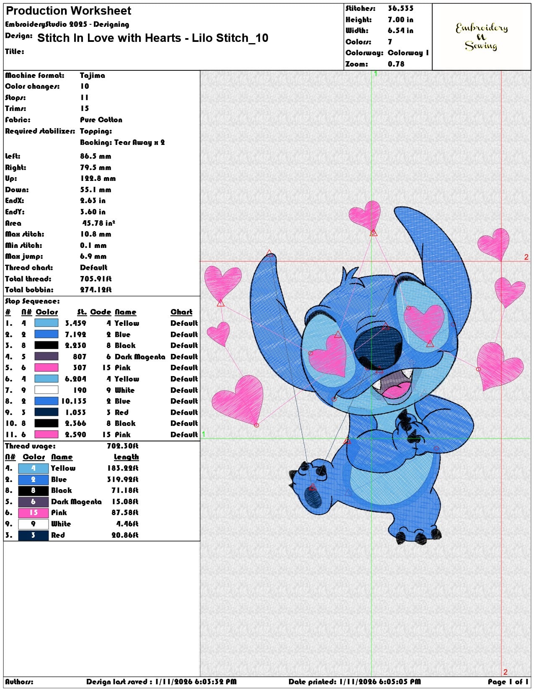Click the "Authors:" footer label
This screenshot has width=534, height=691.
(x=19, y=682)
